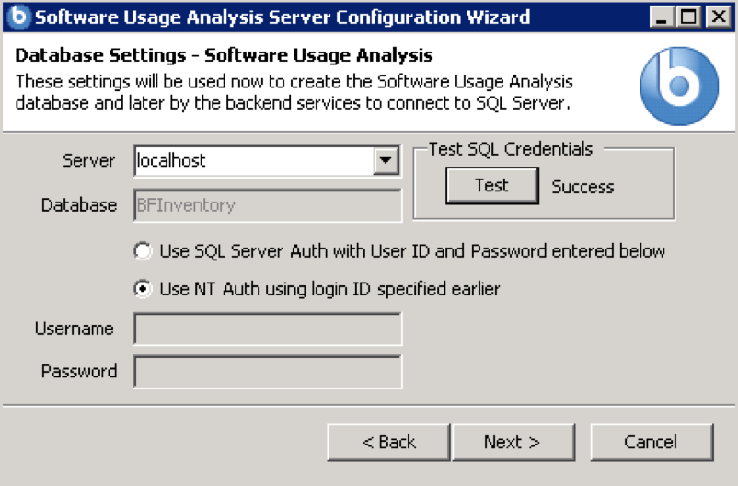Click the Success status text
The width and height of the screenshot is (738, 486).
click(x=582, y=187)
